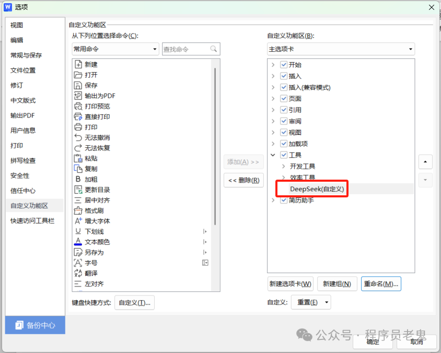441x353 pixels.
Task: Select the 增大字体 icon
Action: coord(78,221)
